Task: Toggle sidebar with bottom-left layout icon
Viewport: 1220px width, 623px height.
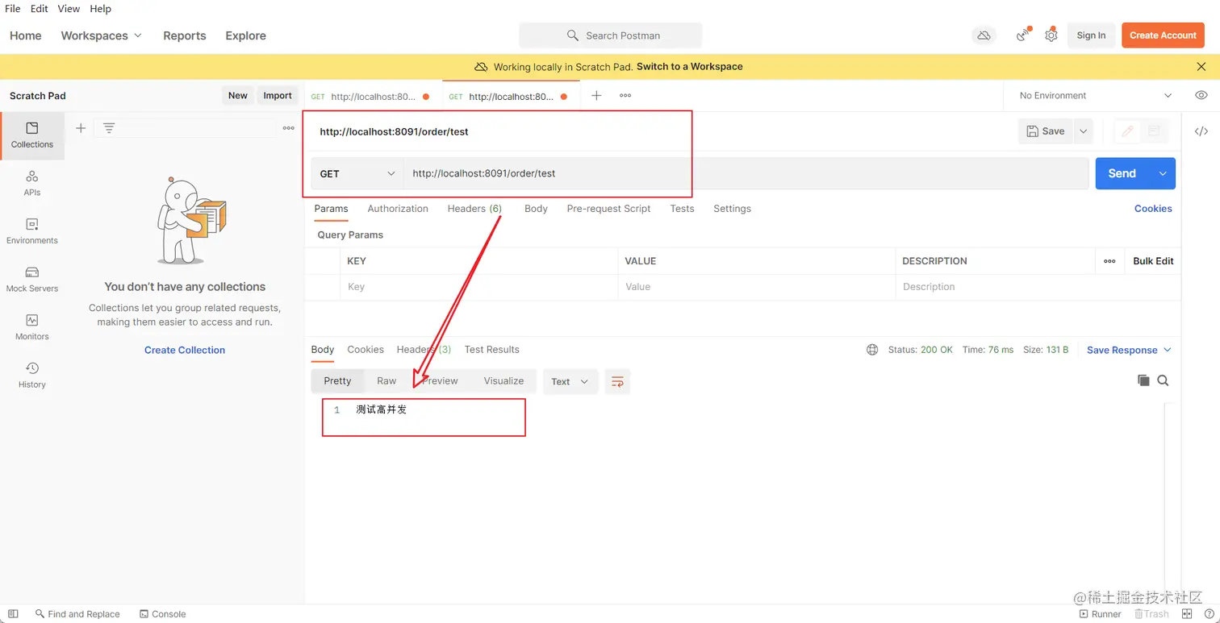Action: pos(13,614)
